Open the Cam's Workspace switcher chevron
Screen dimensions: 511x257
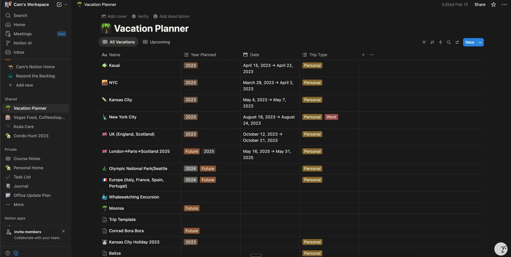click(x=66, y=5)
